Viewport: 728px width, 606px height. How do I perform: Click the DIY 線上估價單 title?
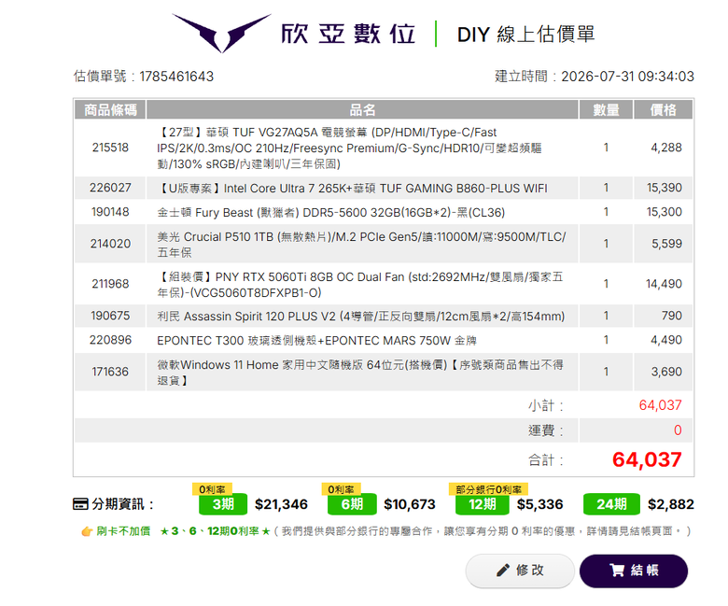[526, 35]
